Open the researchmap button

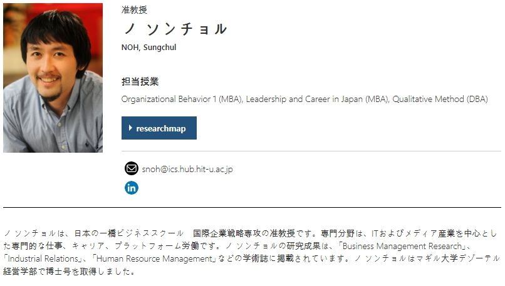pos(159,128)
